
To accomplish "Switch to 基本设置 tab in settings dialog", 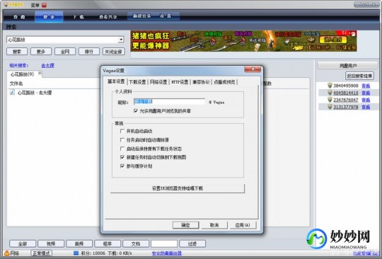I will click(116, 81).
